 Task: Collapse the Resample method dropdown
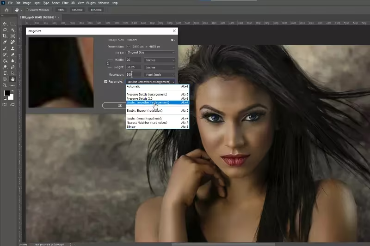(151, 82)
